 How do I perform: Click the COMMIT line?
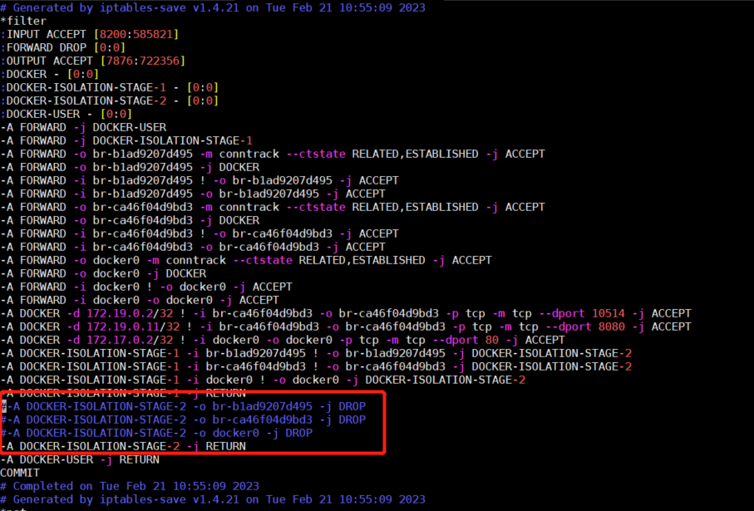[x=20, y=473]
